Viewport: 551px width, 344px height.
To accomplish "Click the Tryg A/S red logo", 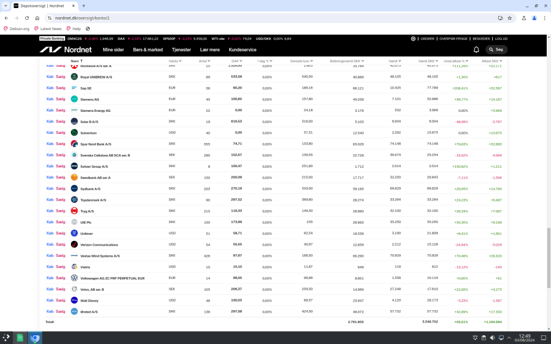I will [74, 211].
